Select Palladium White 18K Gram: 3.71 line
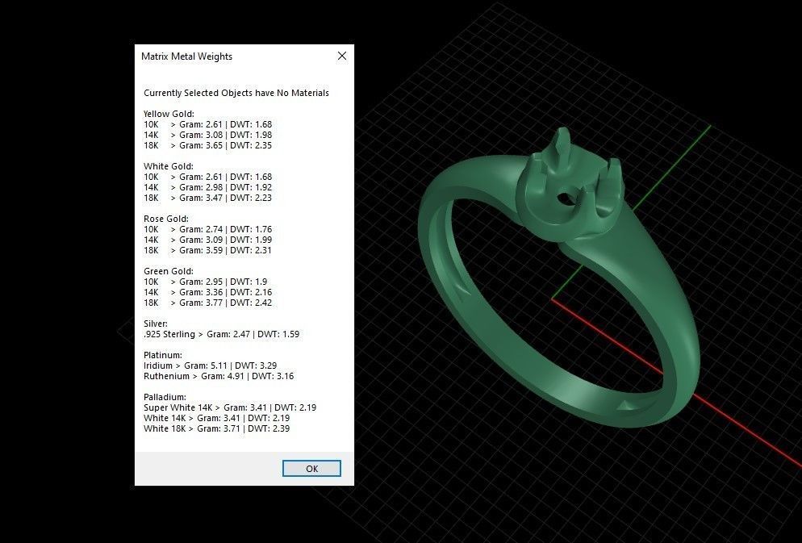This screenshot has width=802, height=543. 217,428
